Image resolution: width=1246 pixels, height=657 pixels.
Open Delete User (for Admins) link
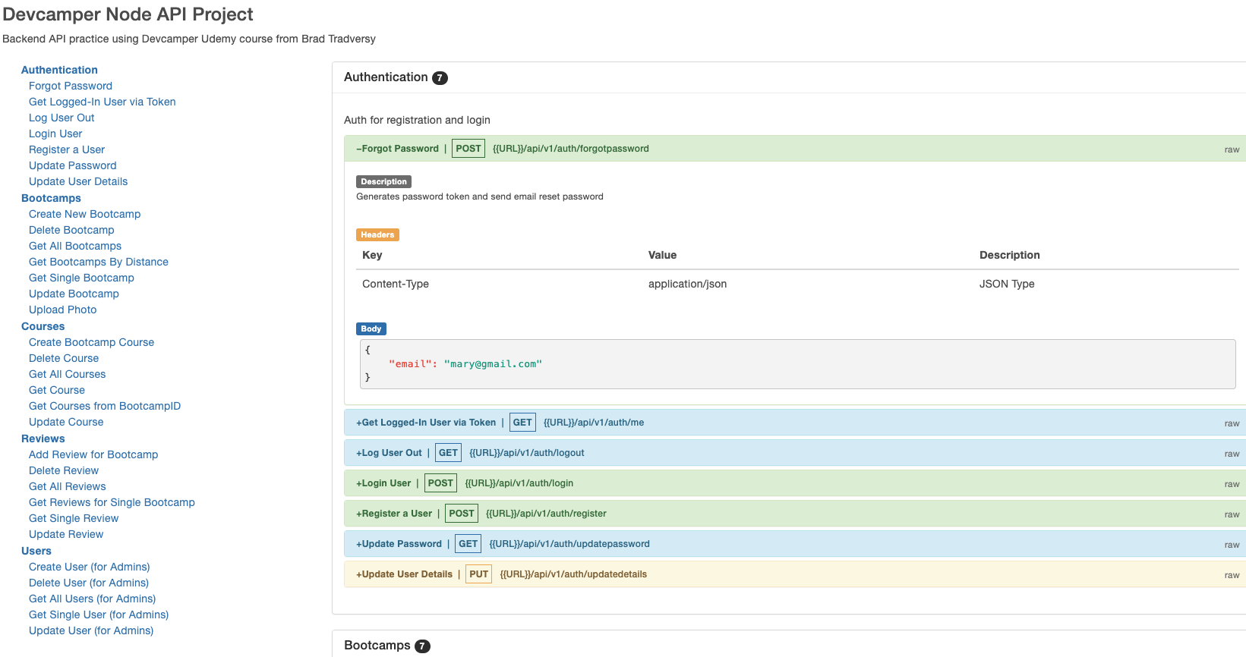coord(89,583)
